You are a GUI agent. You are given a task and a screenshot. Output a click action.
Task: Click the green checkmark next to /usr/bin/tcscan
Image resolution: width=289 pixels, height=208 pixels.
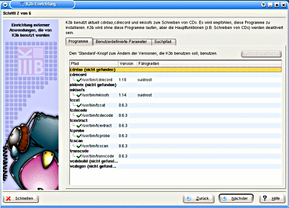79,146
